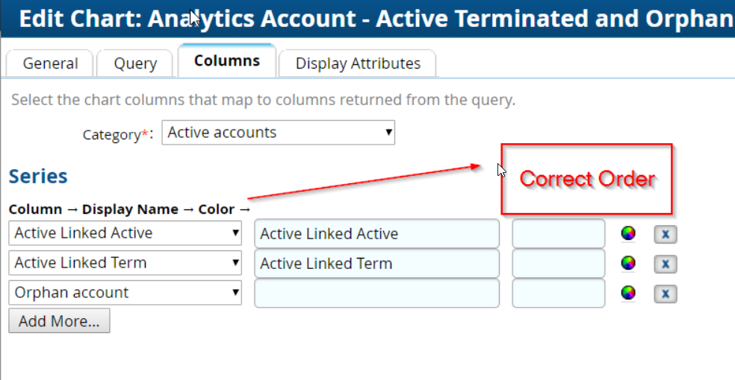Switch to the General tab
The image size is (735, 380).
[x=50, y=64]
